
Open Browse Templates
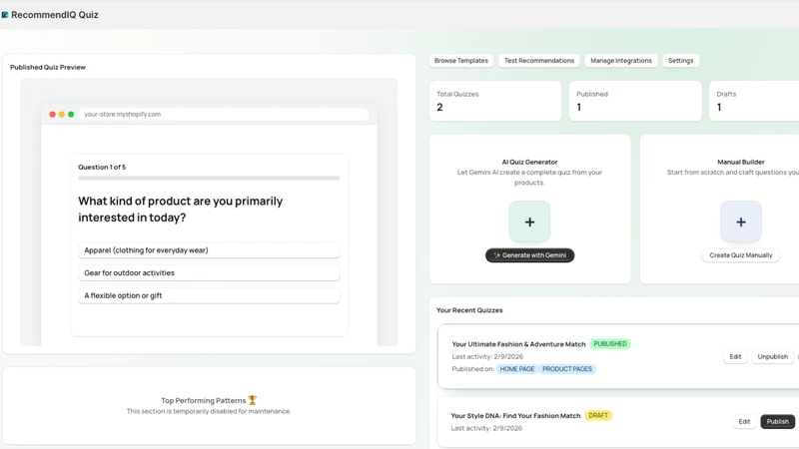[x=461, y=61]
